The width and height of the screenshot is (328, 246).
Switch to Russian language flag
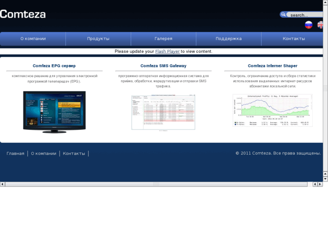[309, 25]
